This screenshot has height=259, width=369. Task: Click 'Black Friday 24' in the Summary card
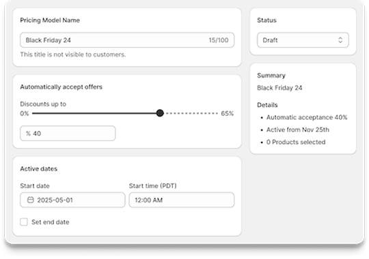click(x=279, y=88)
